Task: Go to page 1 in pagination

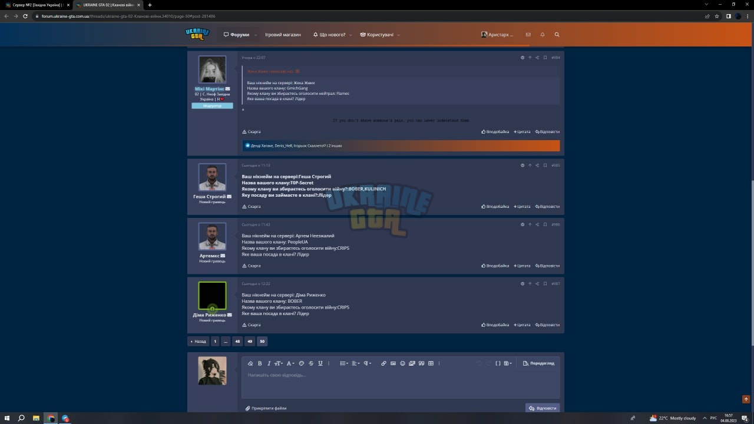Action: 215,341
